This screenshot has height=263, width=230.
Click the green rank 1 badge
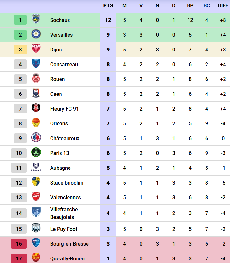click(x=20, y=20)
